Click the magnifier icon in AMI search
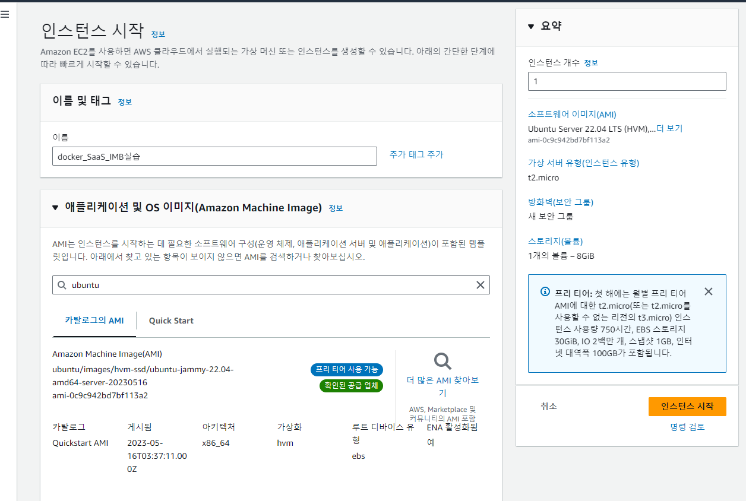The image size is (746, 501). point(62,285)
